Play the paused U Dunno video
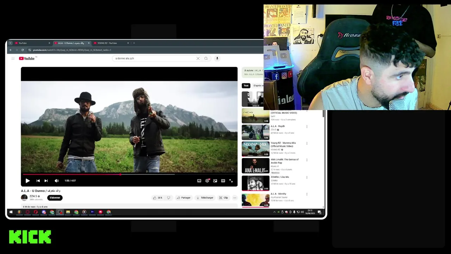451x254 pixels. [x=27, y=181]
